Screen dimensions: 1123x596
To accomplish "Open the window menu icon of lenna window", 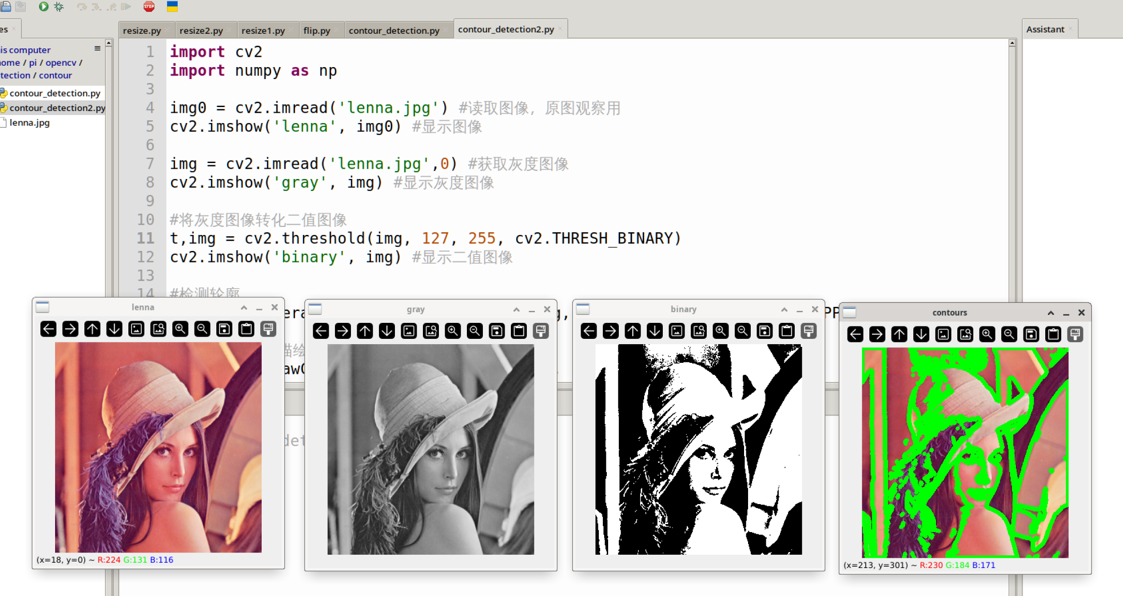I will 43,307.
